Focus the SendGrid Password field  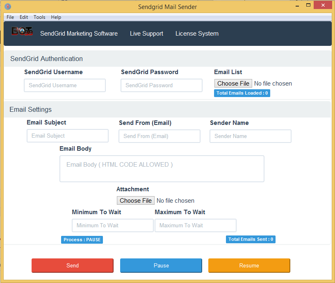tap(162, 85)
